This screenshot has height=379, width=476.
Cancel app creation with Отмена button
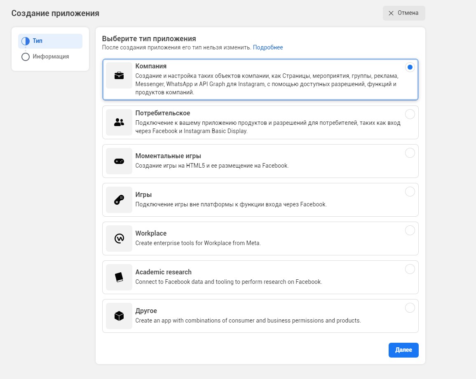click(x=404, y=13)
